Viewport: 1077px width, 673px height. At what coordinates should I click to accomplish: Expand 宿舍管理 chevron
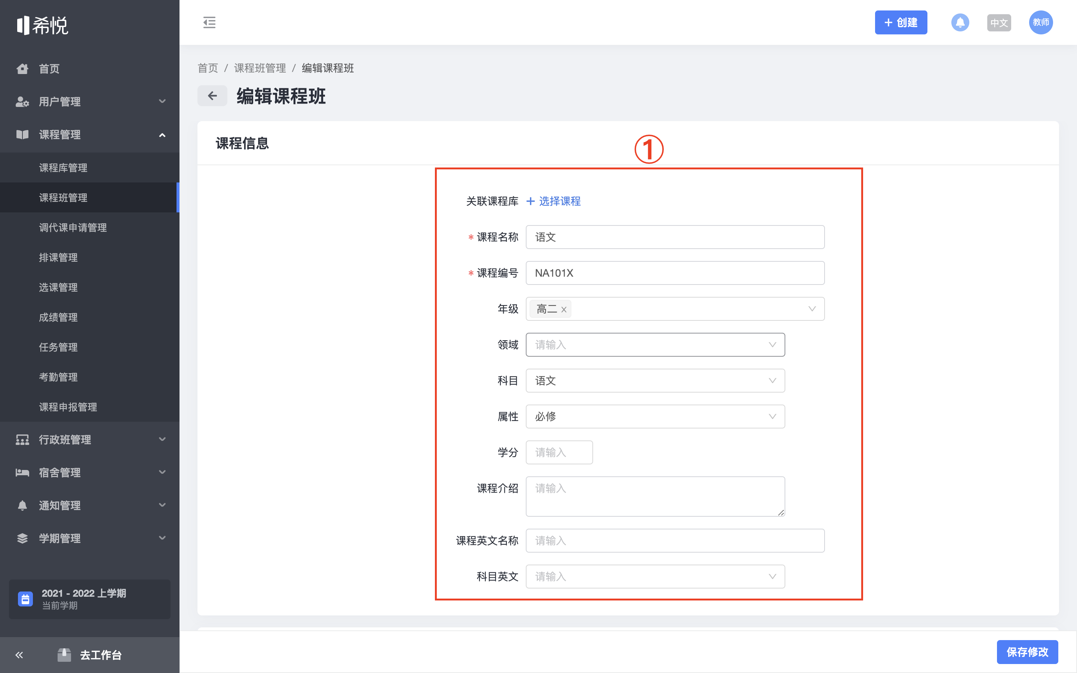click(x=162, y=473)
